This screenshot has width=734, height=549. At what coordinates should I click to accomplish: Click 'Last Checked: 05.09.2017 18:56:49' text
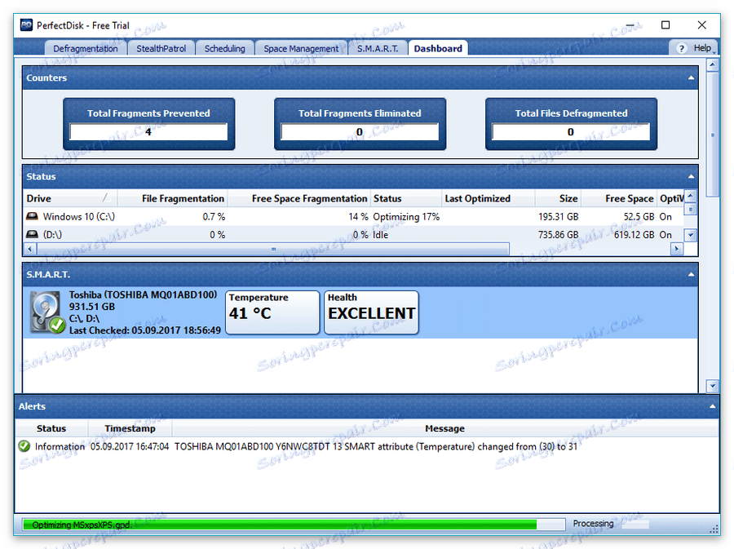(145, 330)
